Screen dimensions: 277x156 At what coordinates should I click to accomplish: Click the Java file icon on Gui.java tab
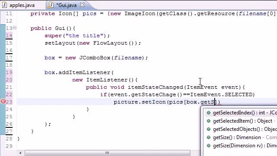click(51, 5)
